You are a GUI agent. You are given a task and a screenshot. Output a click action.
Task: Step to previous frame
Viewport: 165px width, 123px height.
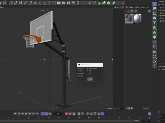point(23,114)
